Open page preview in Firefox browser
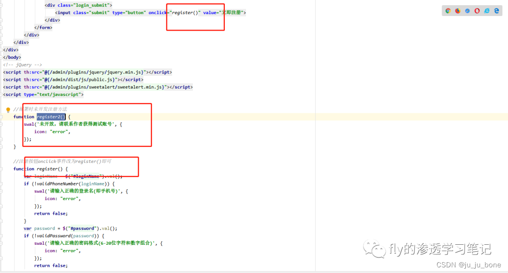 tap(458, 11)
